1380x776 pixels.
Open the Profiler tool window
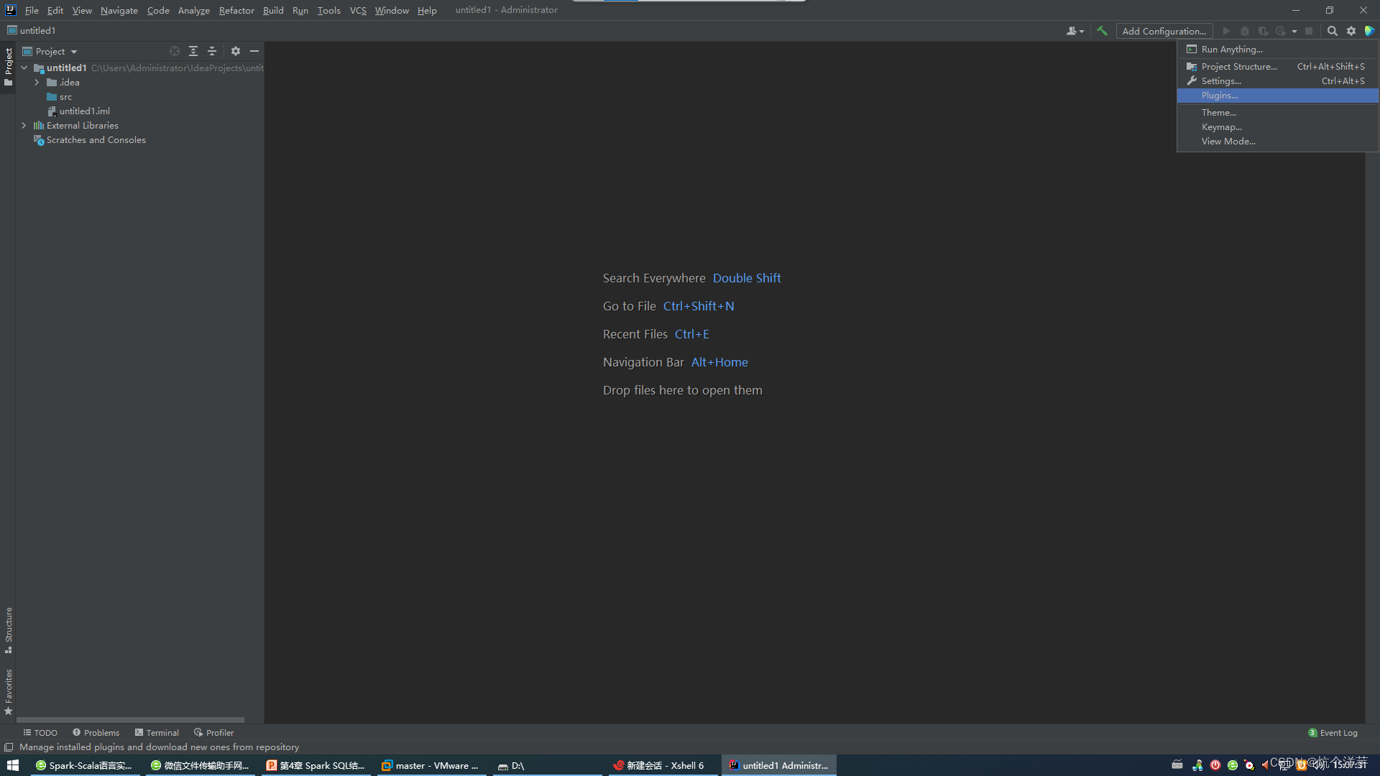tap(213, 732)
